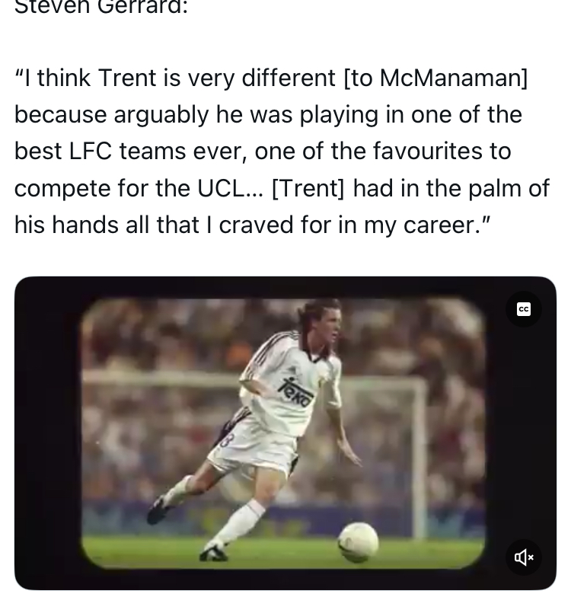
Task: Click the Teka sponsor logo on the shirt
Action: (295, 391)
